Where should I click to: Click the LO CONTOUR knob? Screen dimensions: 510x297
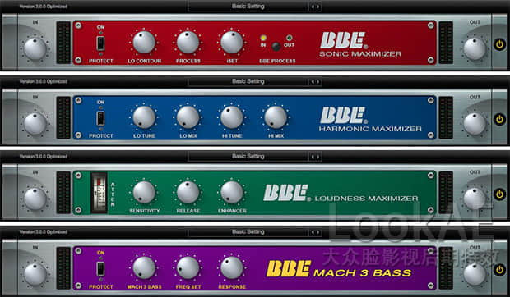[x=144, y=42]
